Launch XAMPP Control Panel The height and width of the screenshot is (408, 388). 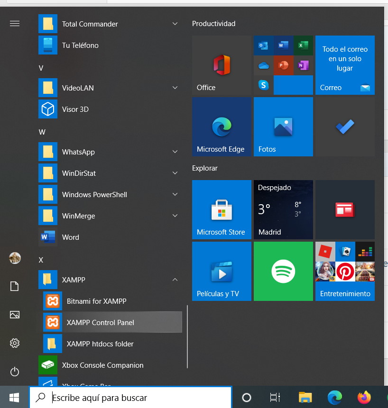[112, 322]
